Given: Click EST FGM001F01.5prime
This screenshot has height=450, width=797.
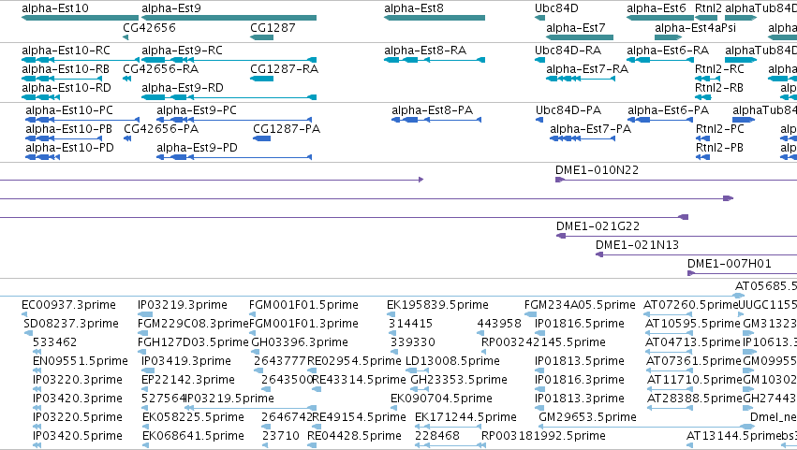Looking at the screenshot, I should (253, 314).
